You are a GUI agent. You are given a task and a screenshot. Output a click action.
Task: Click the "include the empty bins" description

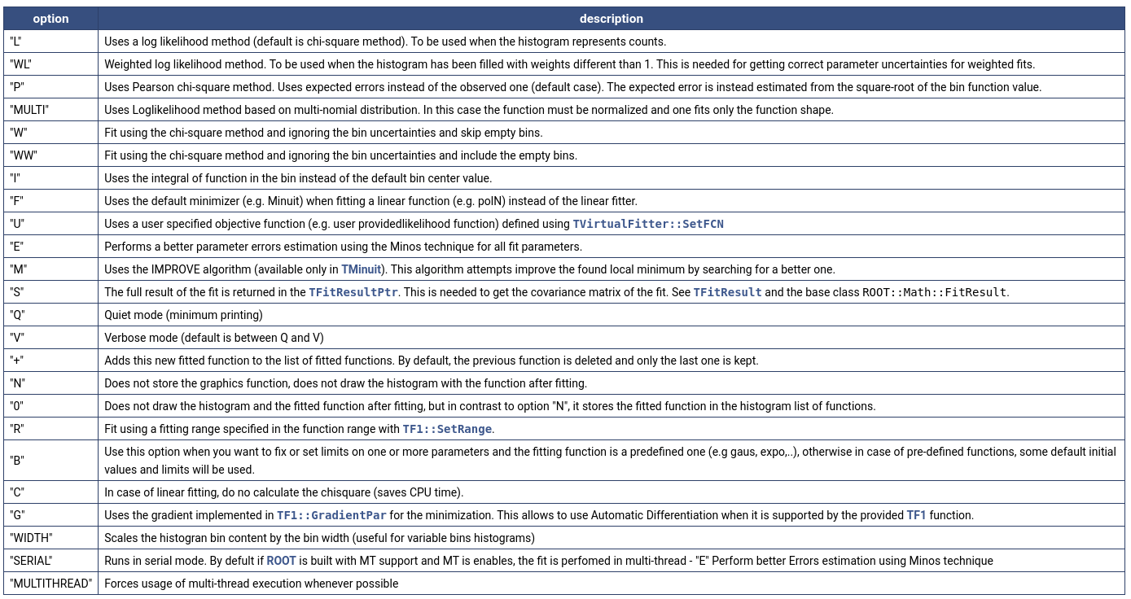[x=340, y=155]
